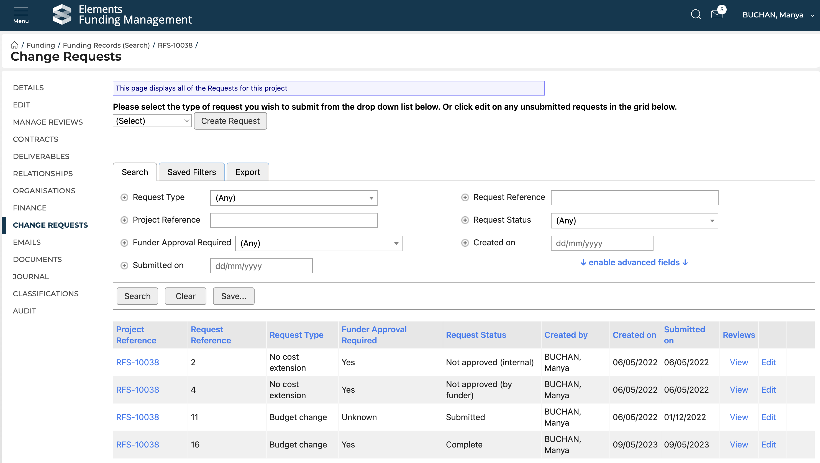Click plus icon beside Request Type
820x463 pixels.
tap(124, 198)
